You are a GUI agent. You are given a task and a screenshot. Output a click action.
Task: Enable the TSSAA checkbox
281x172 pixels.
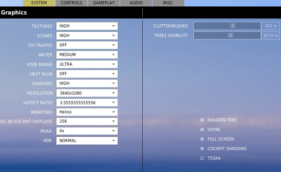[x=202, y=158]
